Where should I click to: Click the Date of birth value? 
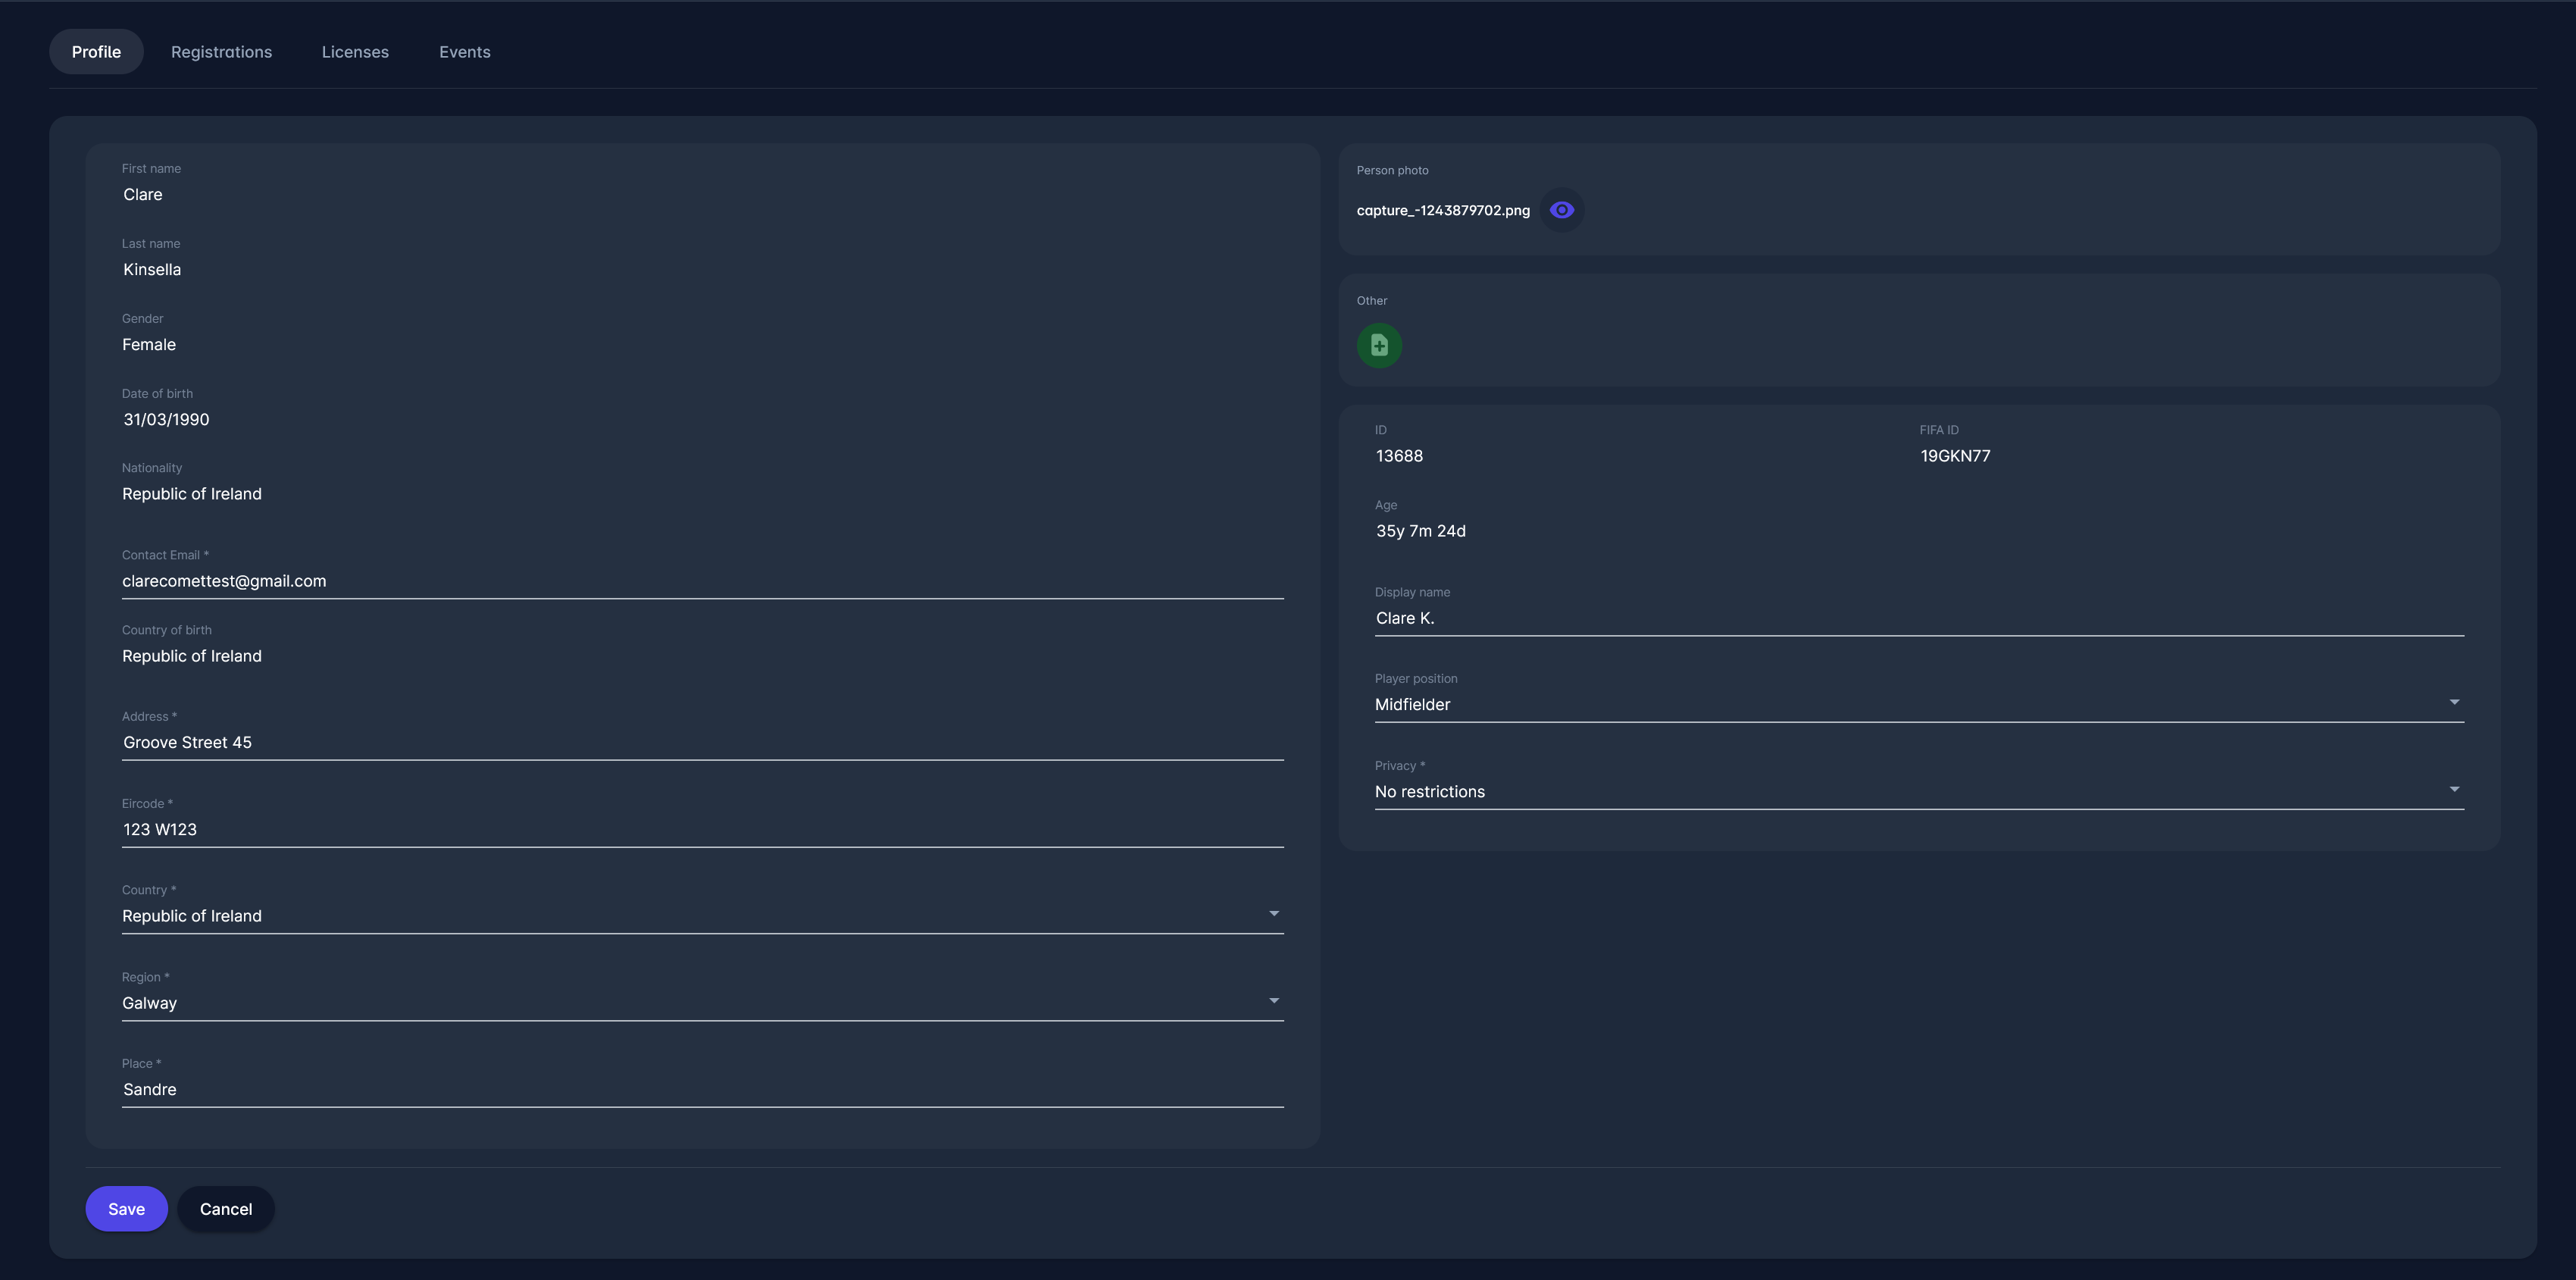166,419
